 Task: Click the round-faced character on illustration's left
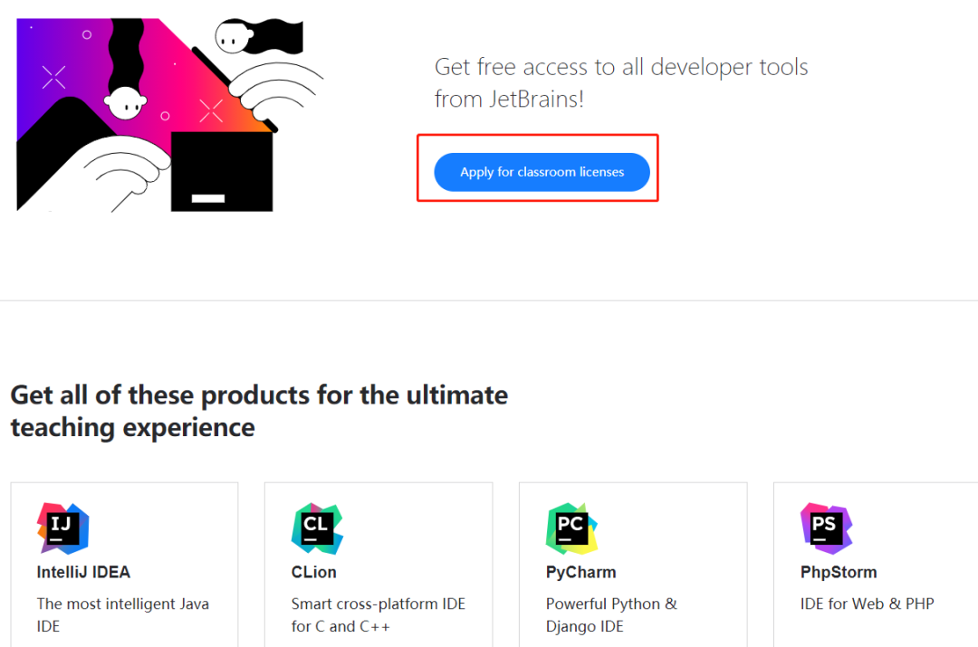(124, 103)
